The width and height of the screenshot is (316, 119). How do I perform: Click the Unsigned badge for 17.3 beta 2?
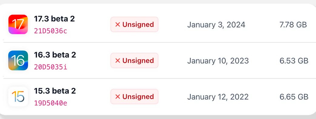pyautogui.click(x=134, y=25)
